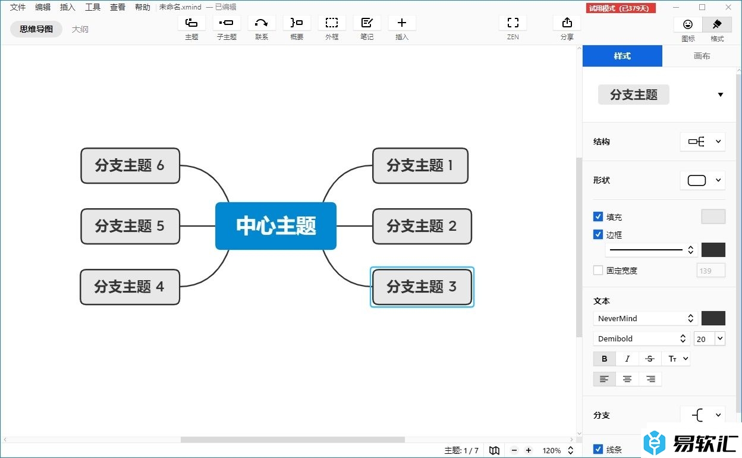
Task: Click the Topic (主题) toolbar icon
Action: click(191, 23)
